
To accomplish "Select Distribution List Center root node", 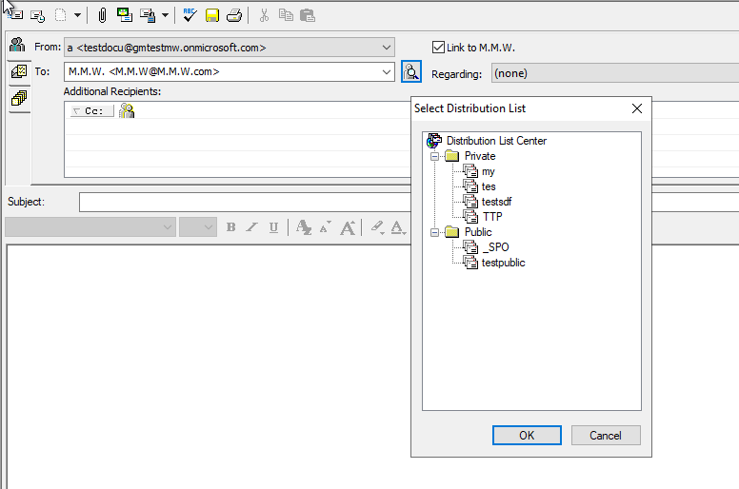I will point(496,141).
